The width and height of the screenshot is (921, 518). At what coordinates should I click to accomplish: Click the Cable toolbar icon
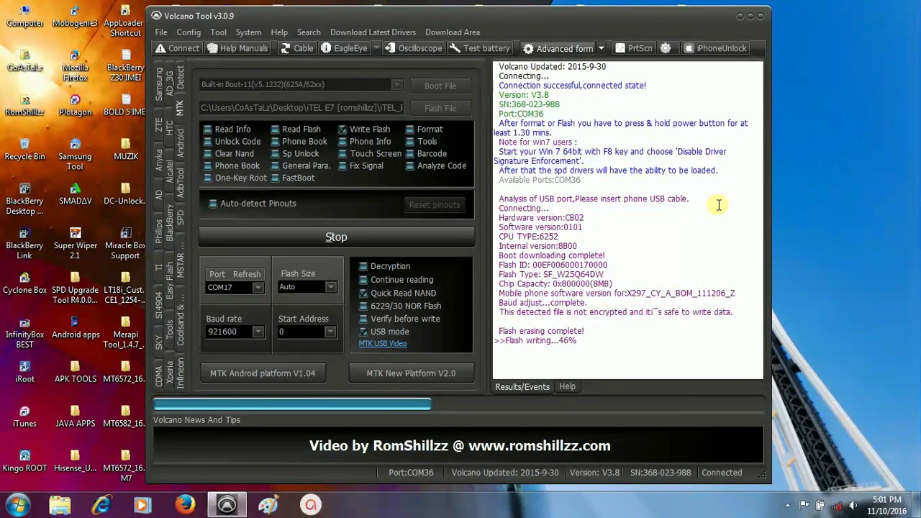pyautogui.click(x=296, y=48)
